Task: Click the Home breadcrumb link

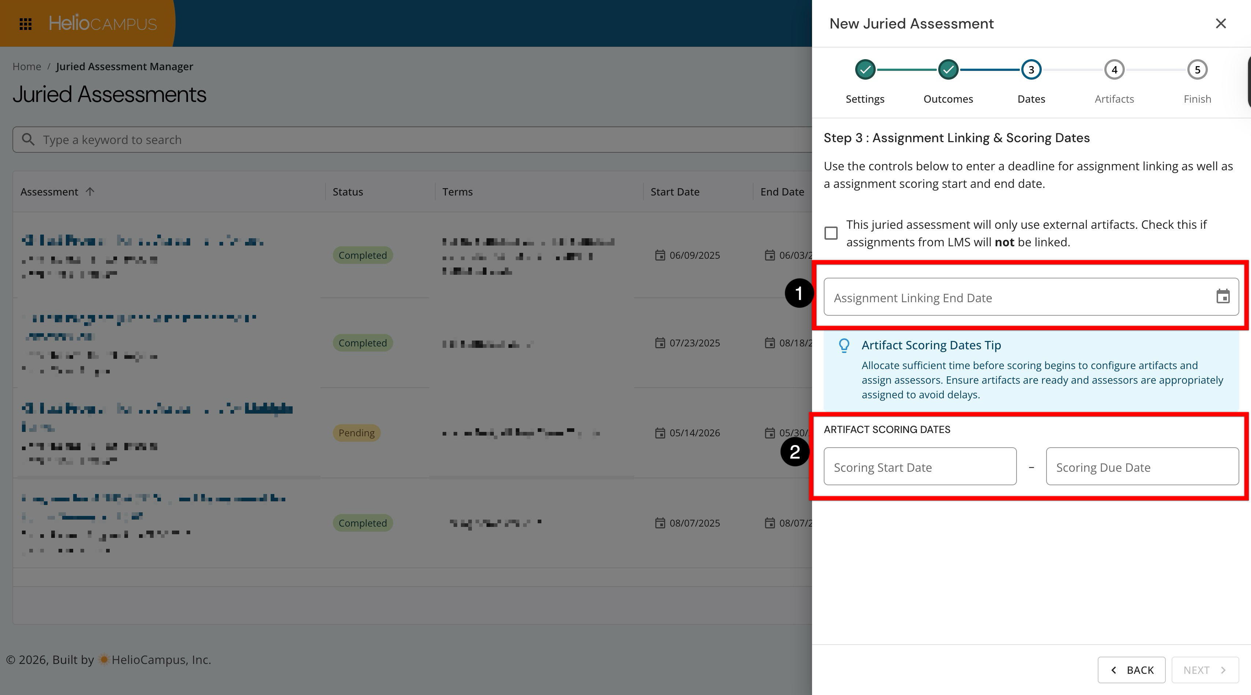Action: [x=27, y=67]
